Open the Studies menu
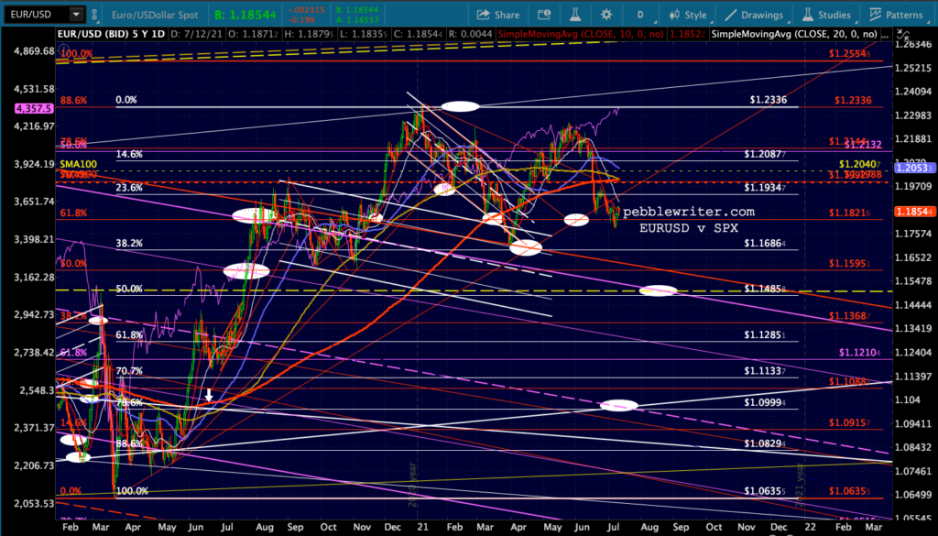The image size is (938, 536). coord(826,15)
